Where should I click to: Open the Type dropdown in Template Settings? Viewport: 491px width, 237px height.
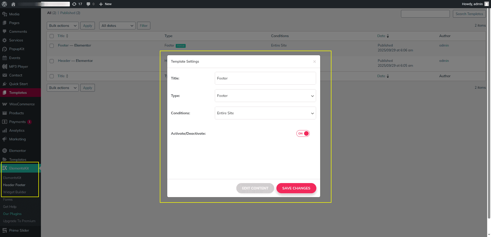pyautogui.click(x=265, y=96)
